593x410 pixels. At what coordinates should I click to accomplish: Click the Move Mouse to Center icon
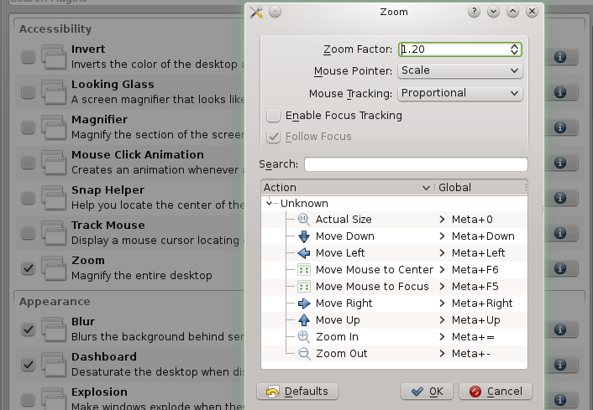[x=304, y=269]
